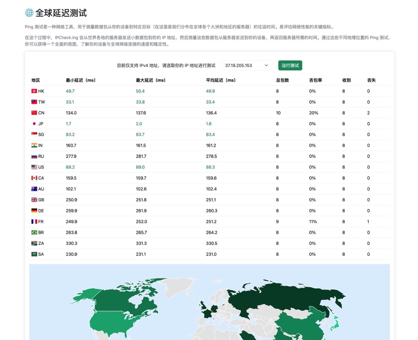
Task: Click the CN lost packets value 2
Action: (x=368, y=113)
